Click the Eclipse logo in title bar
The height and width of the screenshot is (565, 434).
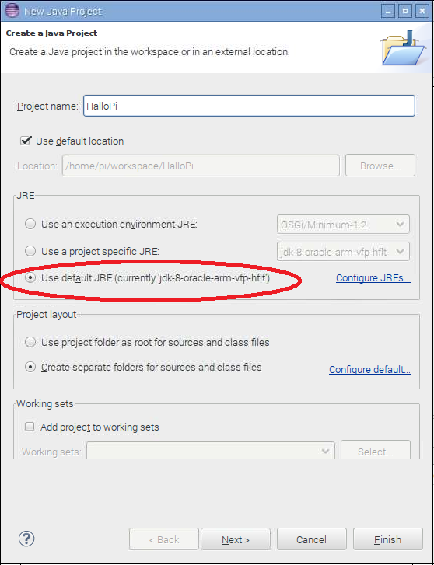[x=12, y=10]
